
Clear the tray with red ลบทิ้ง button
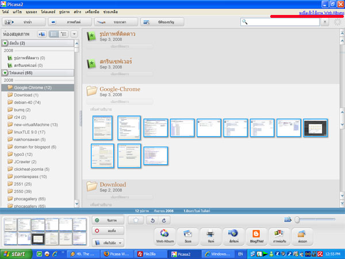[x=108, y=231]
